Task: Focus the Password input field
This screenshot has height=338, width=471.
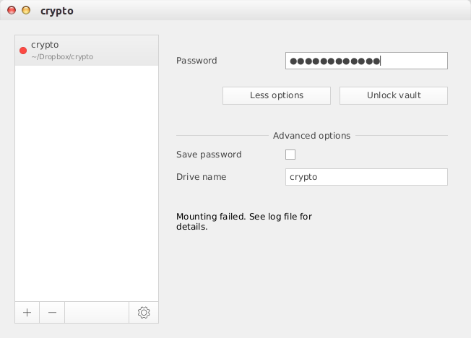Action: coord(366,61)
